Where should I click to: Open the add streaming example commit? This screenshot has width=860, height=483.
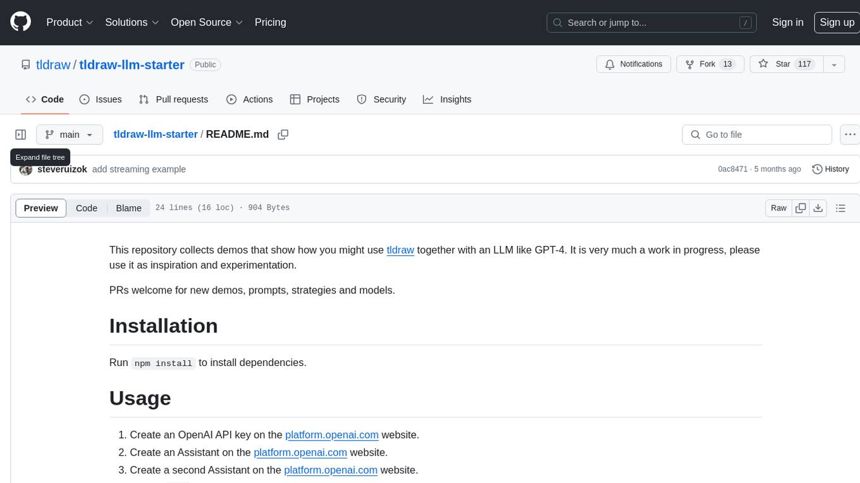click(x=139, y=169)
